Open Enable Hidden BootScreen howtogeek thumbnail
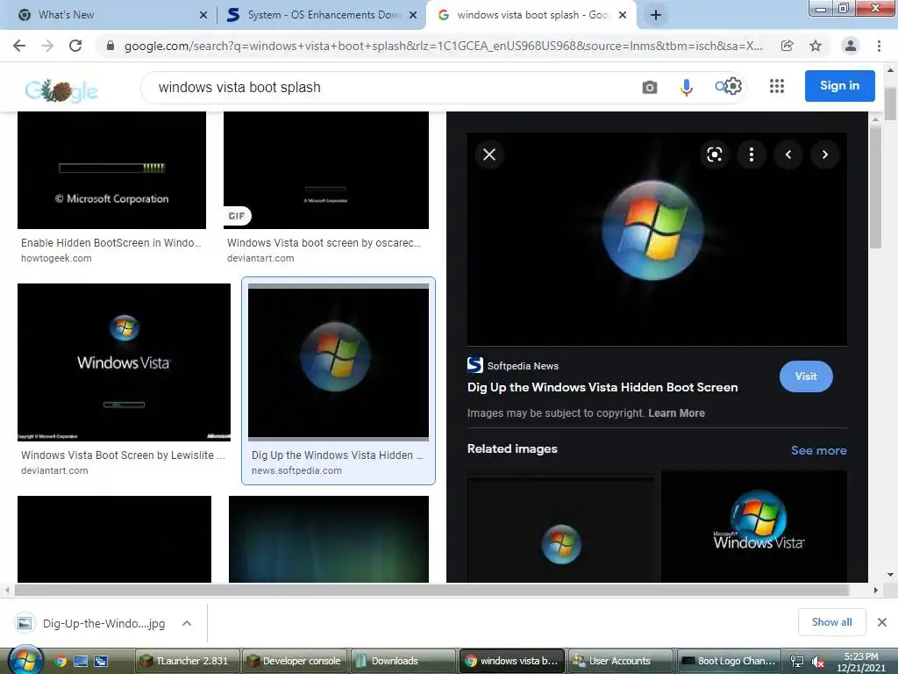This screenshot has height=674, width=898. pyautogui.click(x=111, y=170)
